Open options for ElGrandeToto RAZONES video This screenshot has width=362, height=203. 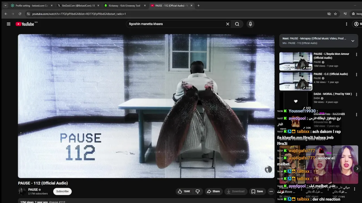(x=356, y=115)
